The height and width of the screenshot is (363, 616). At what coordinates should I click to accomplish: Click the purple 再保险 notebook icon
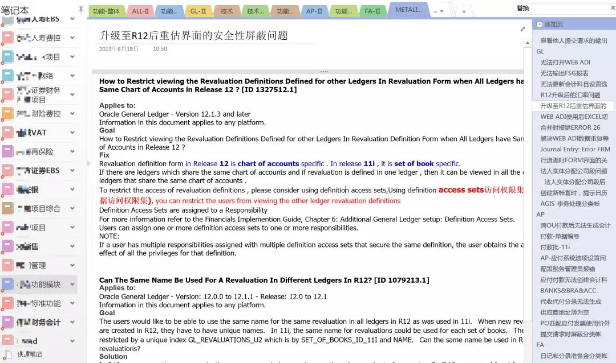7,152
